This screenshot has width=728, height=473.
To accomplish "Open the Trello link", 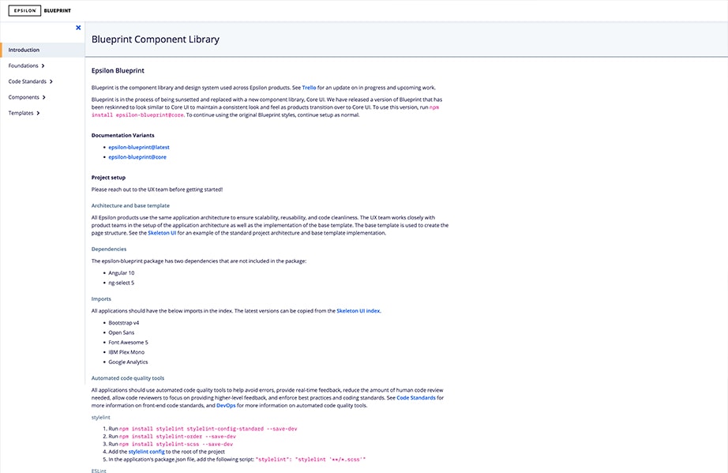I will (309, 88).
